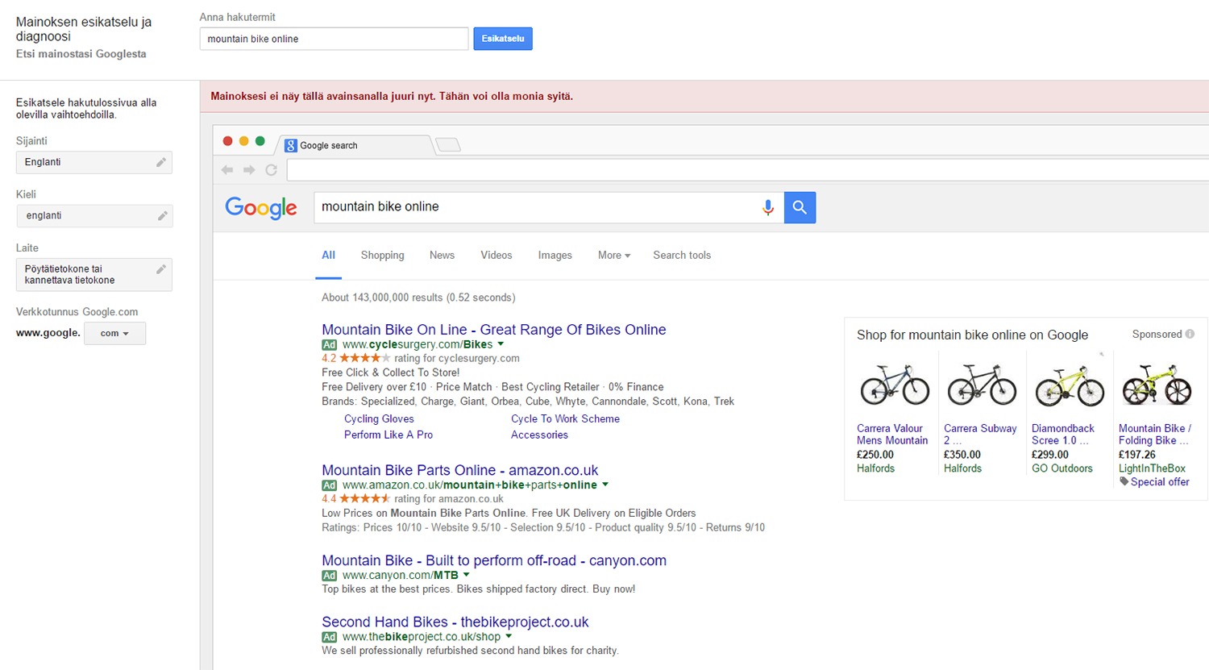Open 'Second Hand Bikes' thebikeproject ad
1209x670 pixels.
[x=455, y=622]
